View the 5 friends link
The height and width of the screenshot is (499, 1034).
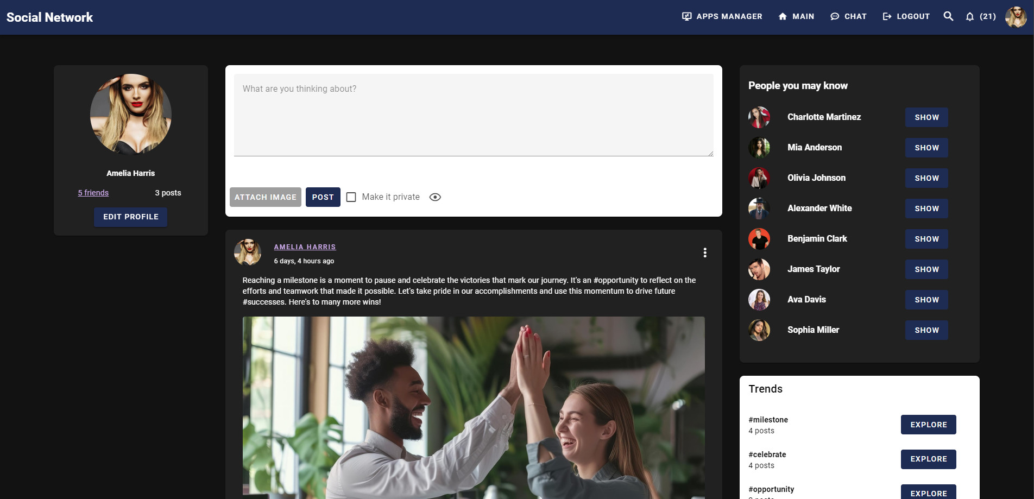[92, 192]
